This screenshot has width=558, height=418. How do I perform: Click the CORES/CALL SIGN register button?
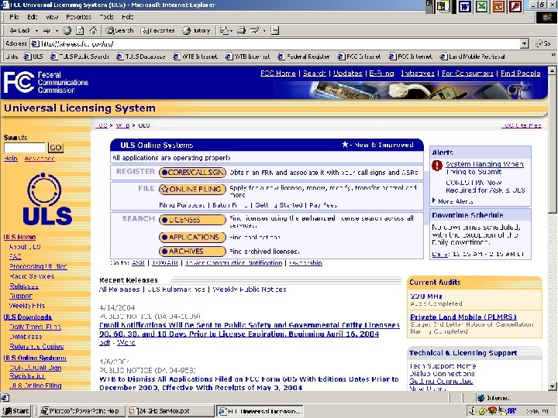[x=192, y=173]
